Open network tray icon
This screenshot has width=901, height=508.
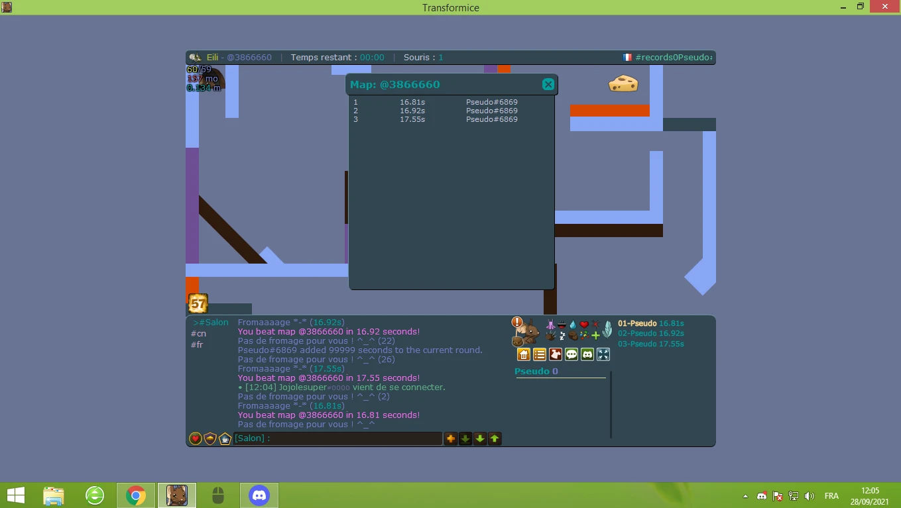tap(794, 496)
